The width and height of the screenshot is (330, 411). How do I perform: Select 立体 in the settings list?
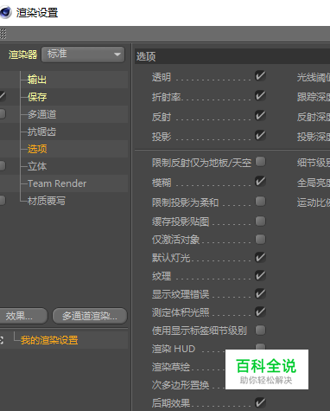(x=37, y=166)
